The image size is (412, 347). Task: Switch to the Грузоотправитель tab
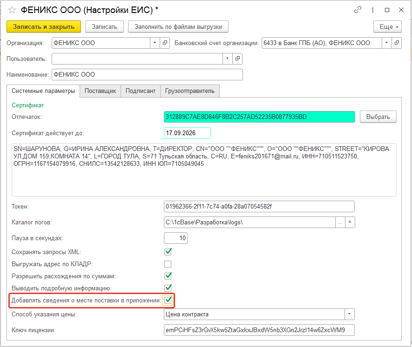pyautogui.click(x=190, y=91)
